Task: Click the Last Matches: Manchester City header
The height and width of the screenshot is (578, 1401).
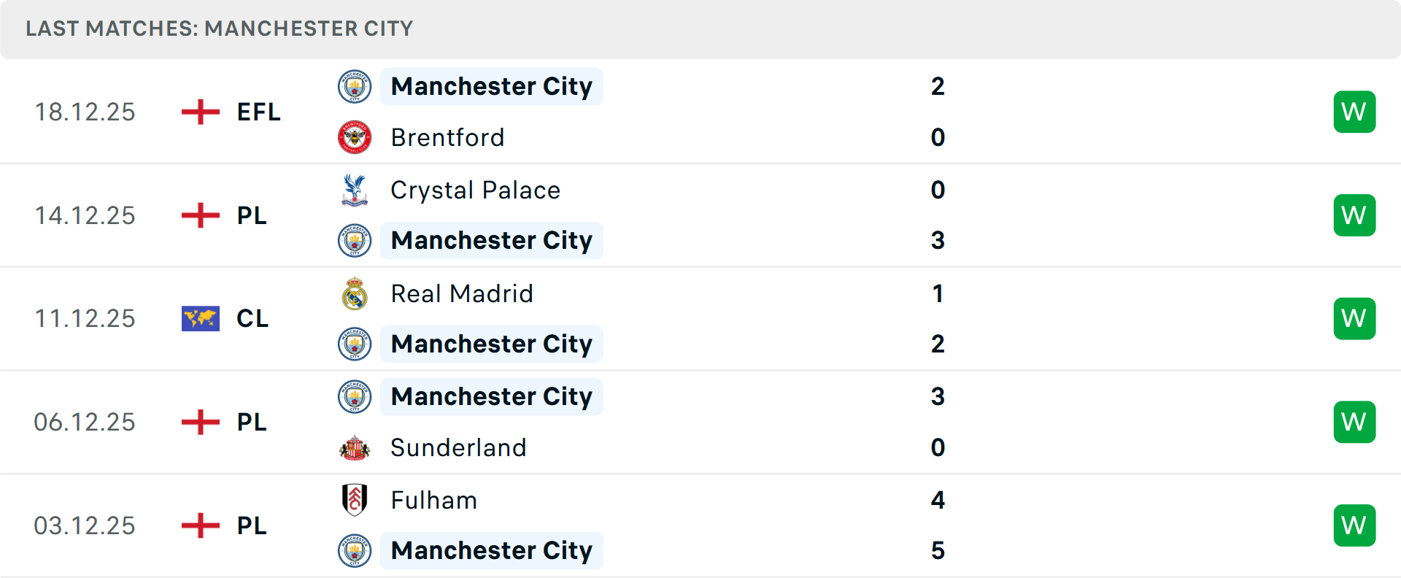Action: [x=219, y=28]
